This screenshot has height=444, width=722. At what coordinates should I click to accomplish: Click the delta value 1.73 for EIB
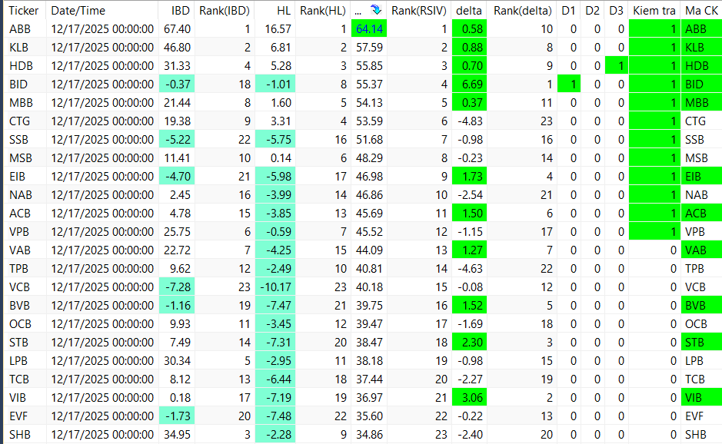[469, 176]
